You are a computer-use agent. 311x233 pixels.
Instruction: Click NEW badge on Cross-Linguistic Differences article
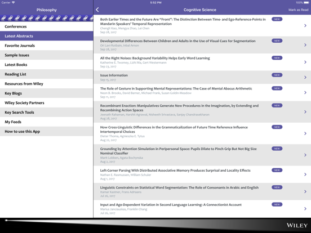277,127
